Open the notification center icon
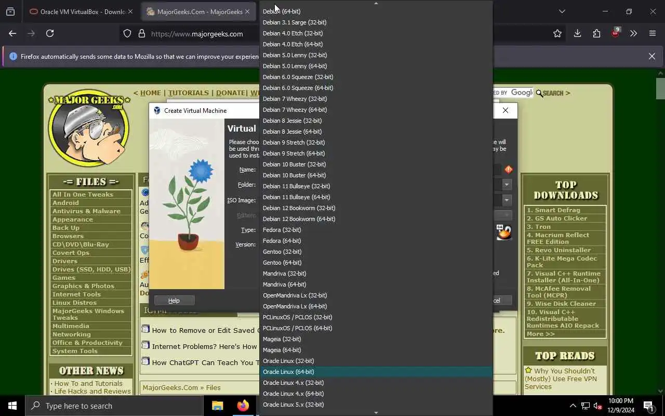This screenshot has width=665, height=416. [x=648, y=406]
